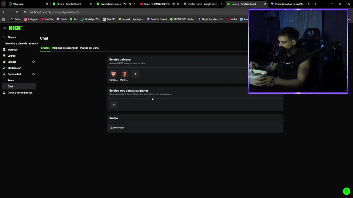Open the Mercado Libre bookmark
Viewport: 353px width, 198px height.
point(131,19)
